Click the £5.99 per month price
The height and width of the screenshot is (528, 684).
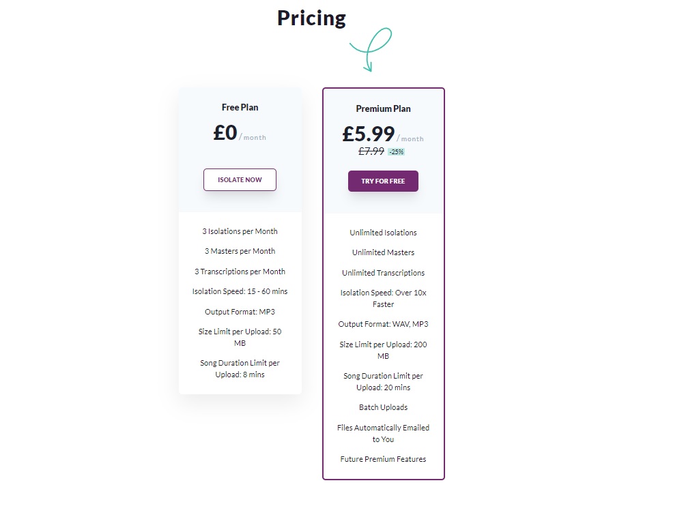tap(383, 134)
